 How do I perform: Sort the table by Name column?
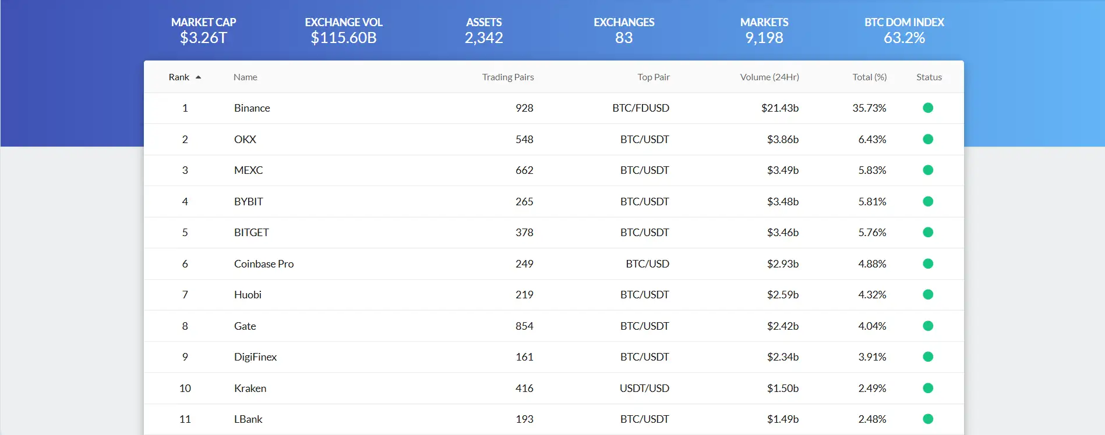pos(245,77)
